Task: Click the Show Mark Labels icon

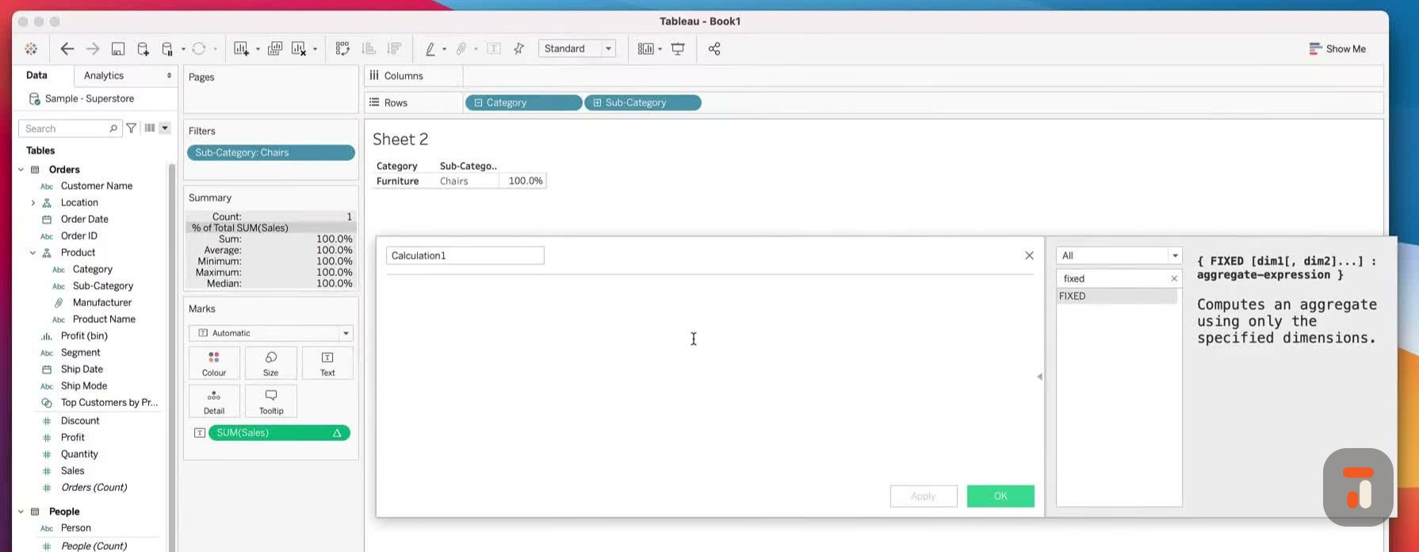Action: (494, 49)
